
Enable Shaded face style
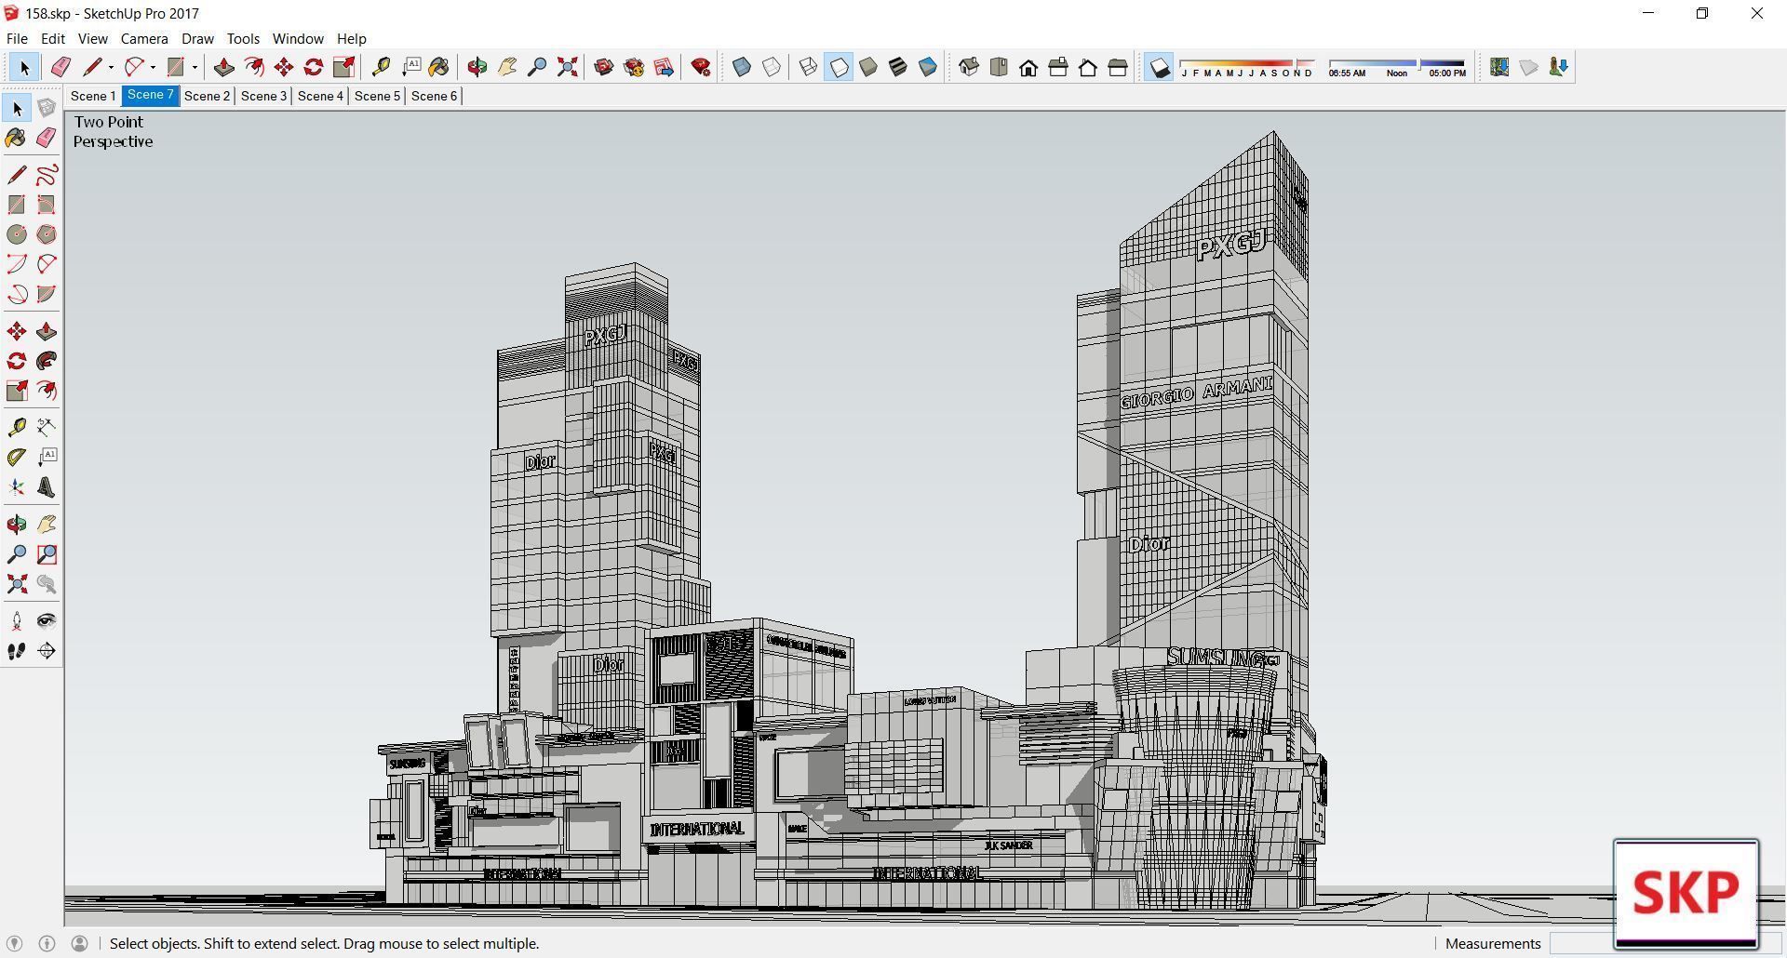point(868,67)
